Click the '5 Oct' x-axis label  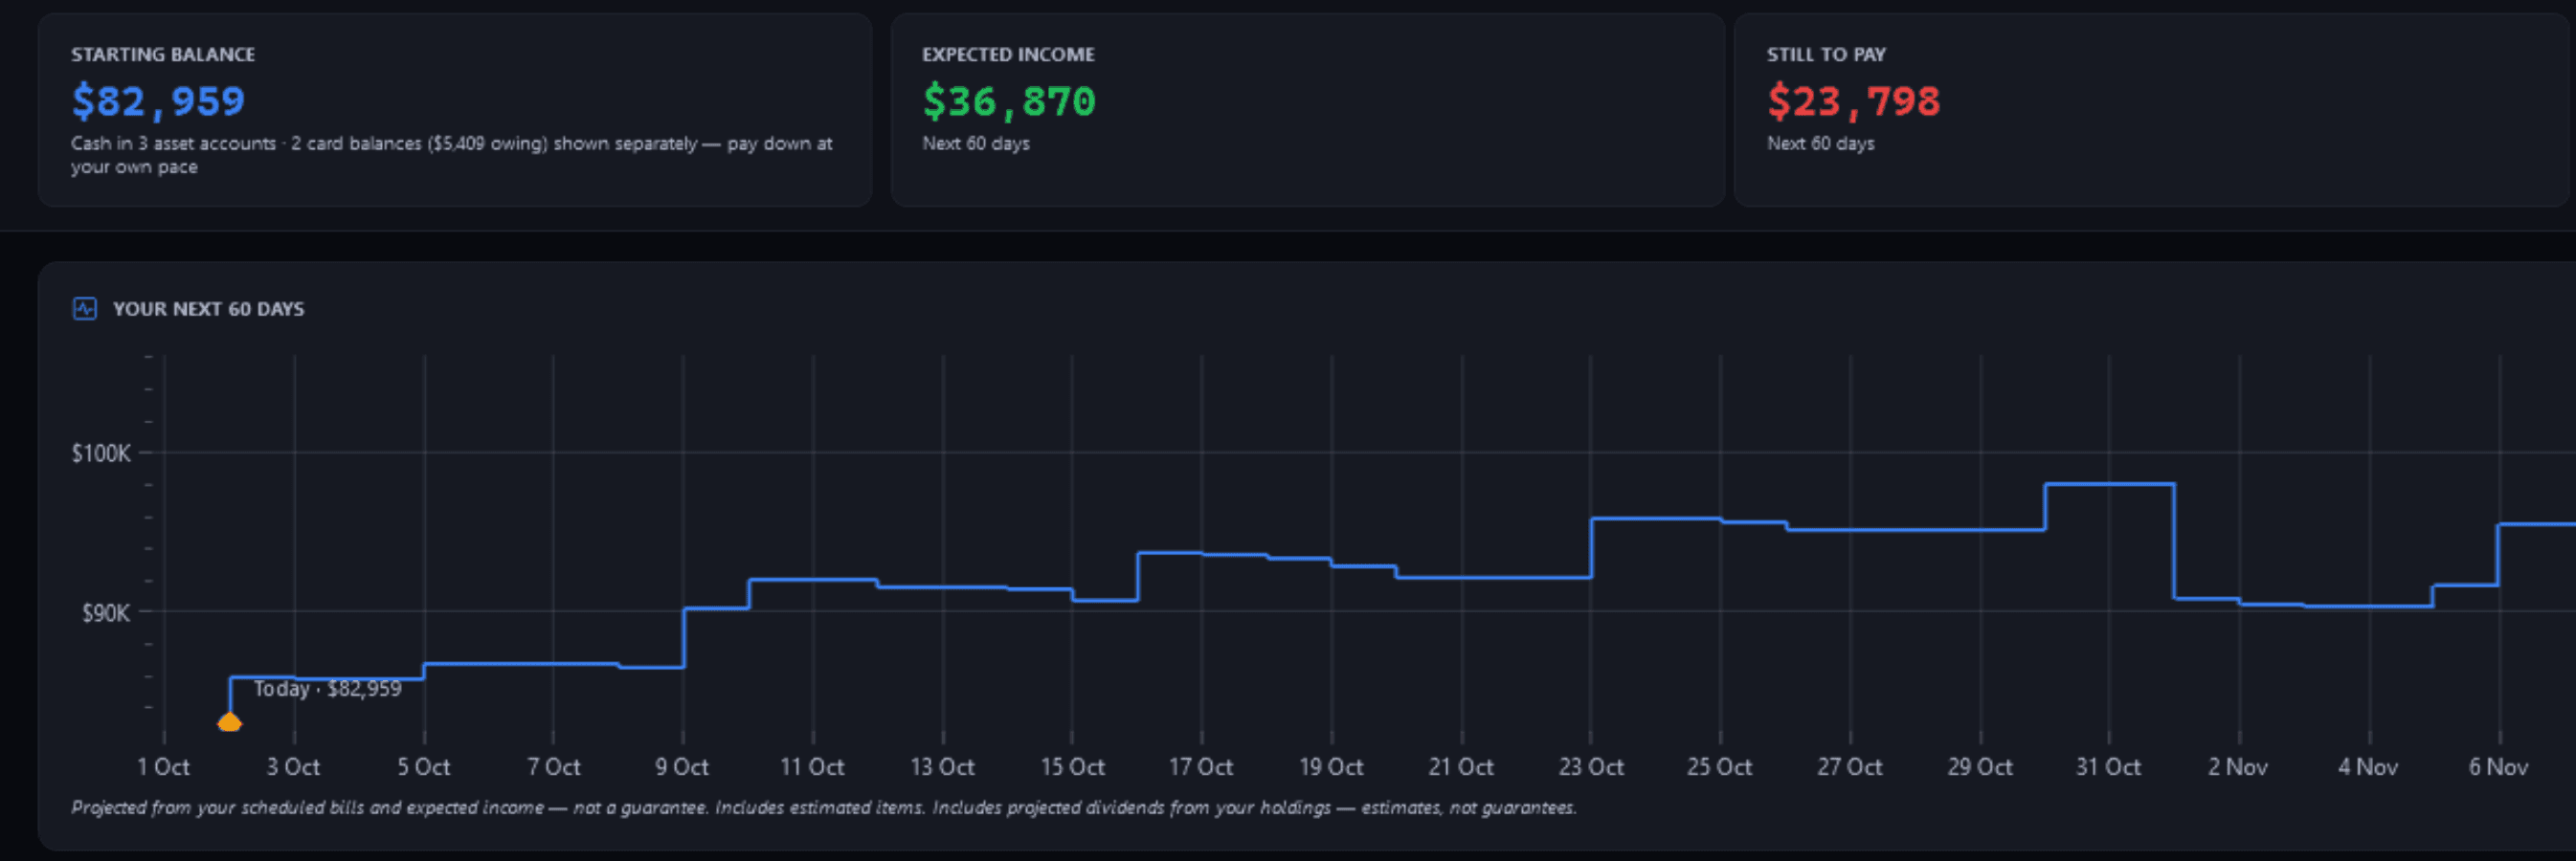click(x=423, y=767)
